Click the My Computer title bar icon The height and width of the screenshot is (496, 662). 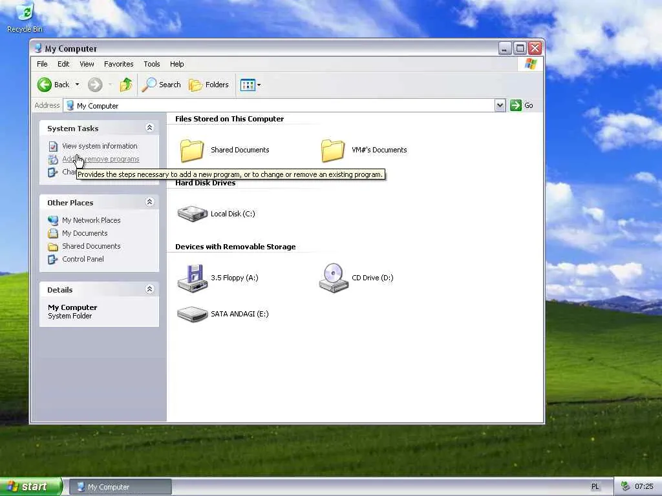click(38, 48)
